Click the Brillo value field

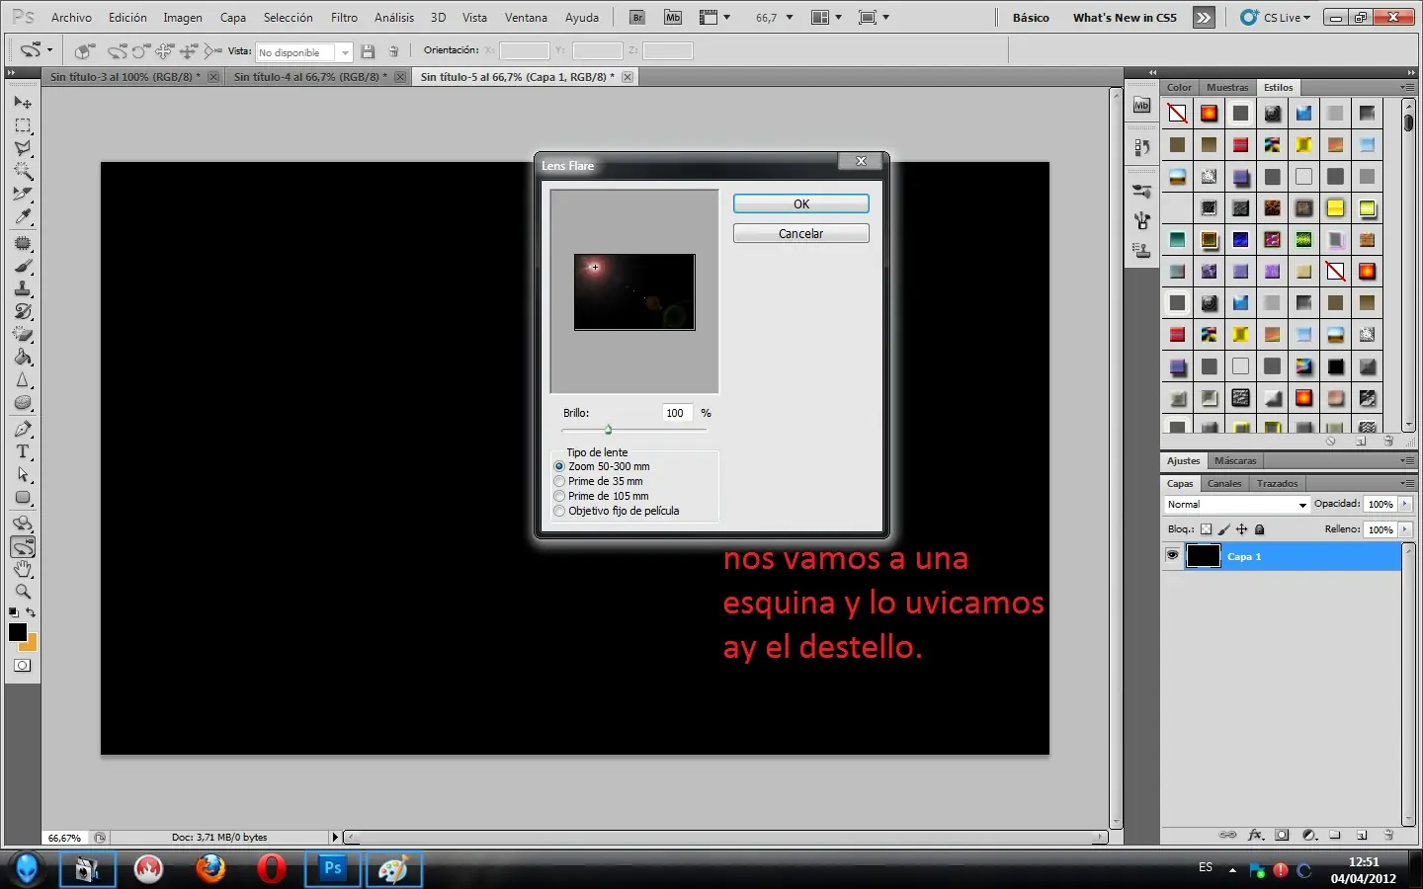(677, 413)
